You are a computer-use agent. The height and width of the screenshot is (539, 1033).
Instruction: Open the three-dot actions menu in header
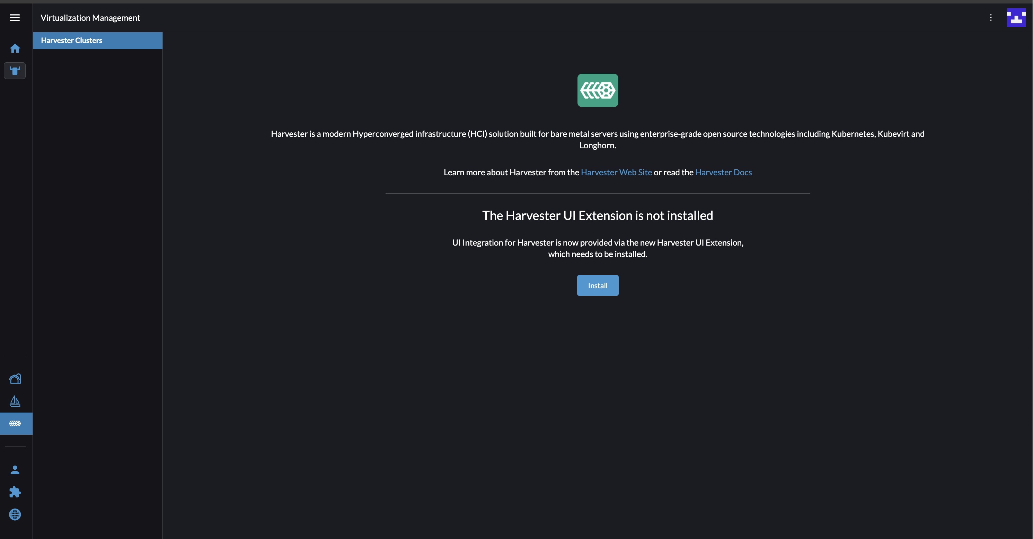pyautogui.click(x=991, y=17)
